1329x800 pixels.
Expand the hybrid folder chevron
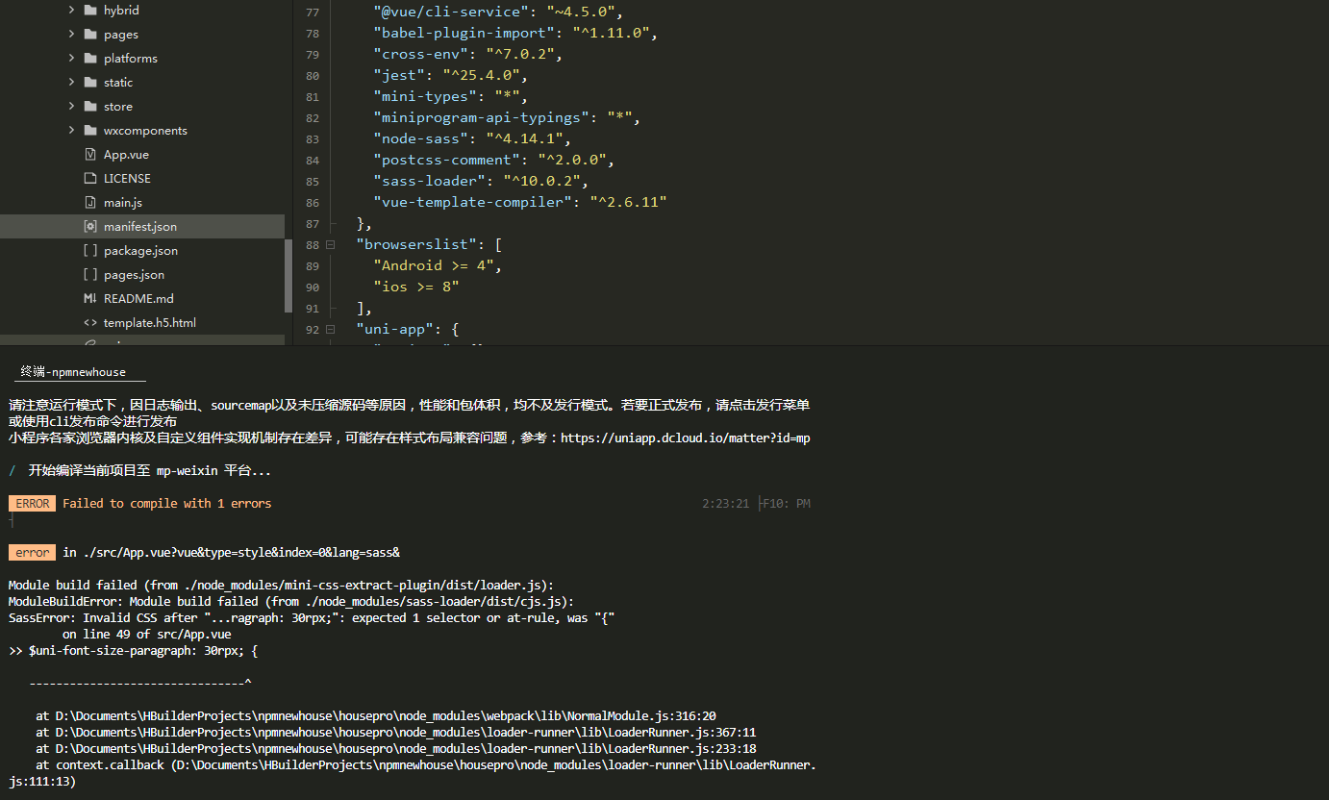point(71,11)
